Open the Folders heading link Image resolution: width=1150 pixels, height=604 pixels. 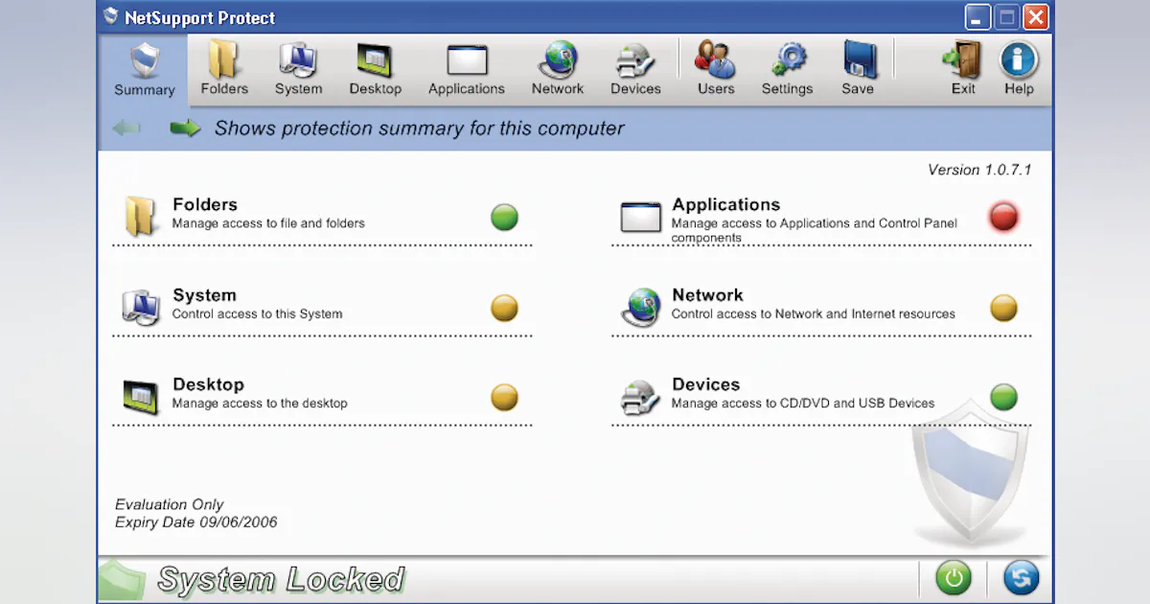(205, 204)
